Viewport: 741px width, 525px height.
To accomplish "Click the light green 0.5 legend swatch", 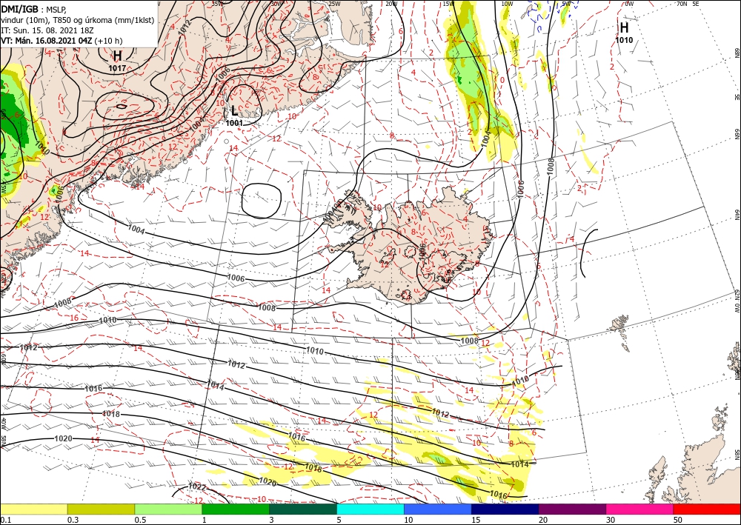I will pyautogui.click(x=168, y=509).
